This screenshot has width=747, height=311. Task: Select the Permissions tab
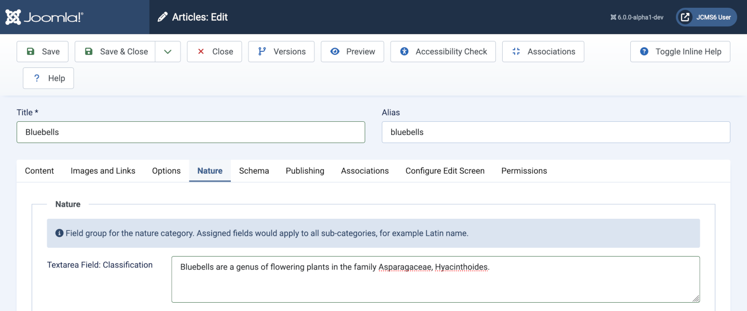(x=524, y=171)
